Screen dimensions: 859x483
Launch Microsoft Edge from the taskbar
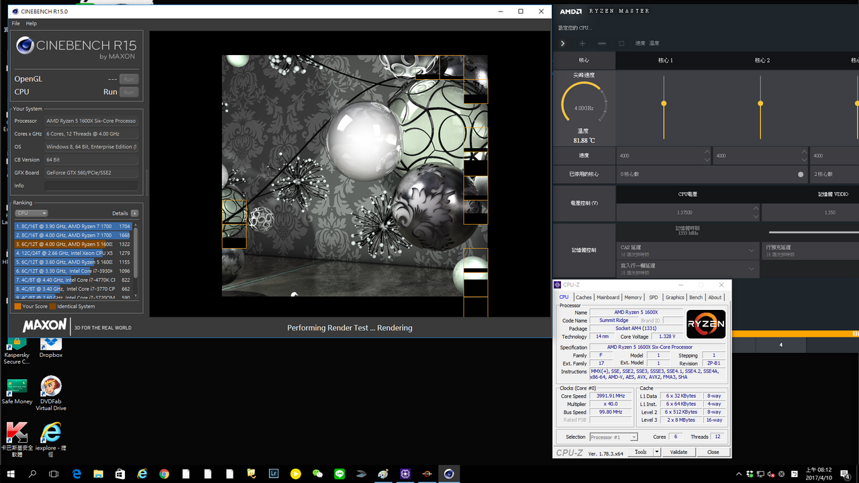(x=77, y=474)
